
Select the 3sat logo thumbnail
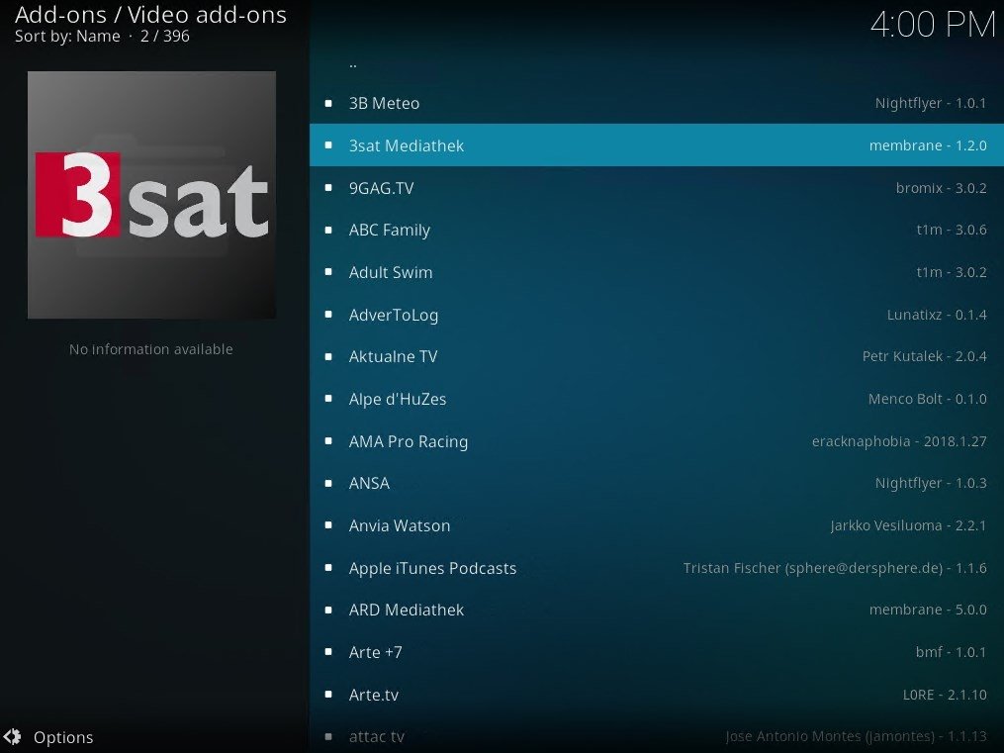151,195
